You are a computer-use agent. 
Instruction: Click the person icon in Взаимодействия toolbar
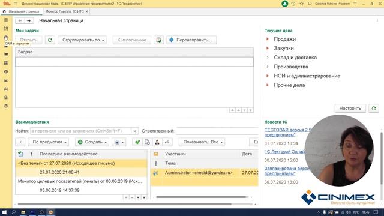pyautogui.click(x=157, y=142)
